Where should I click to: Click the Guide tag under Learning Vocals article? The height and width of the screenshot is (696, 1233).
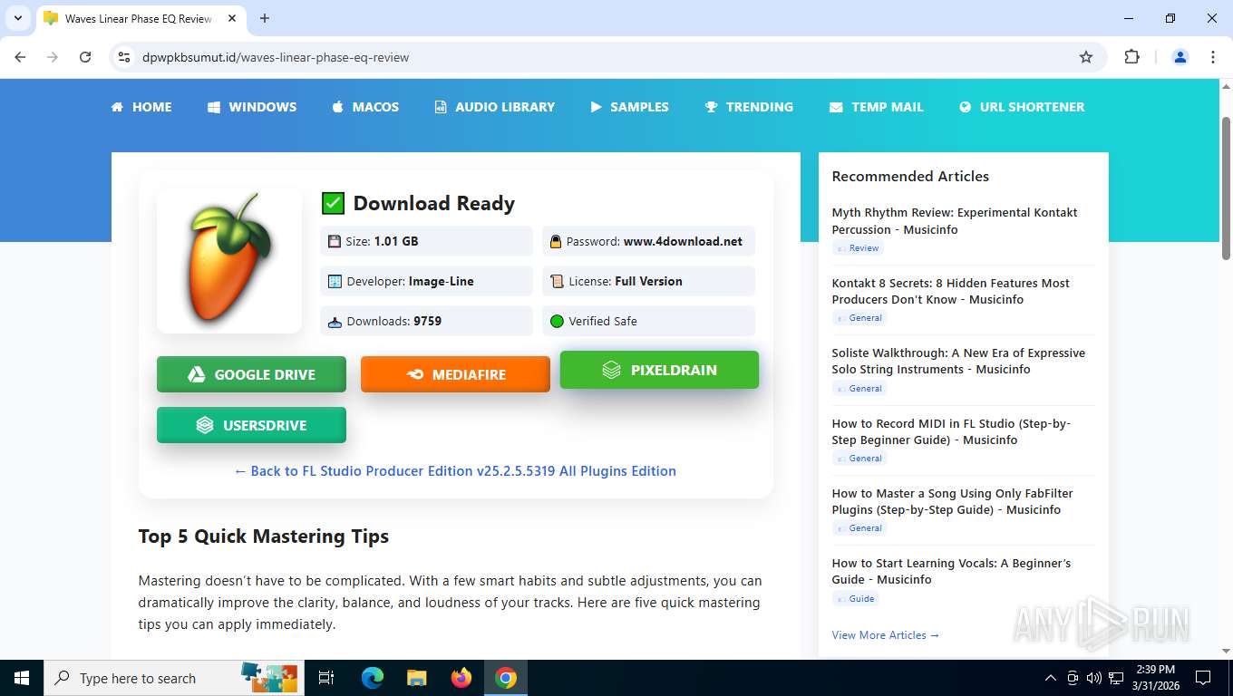(x=856, y=599)
